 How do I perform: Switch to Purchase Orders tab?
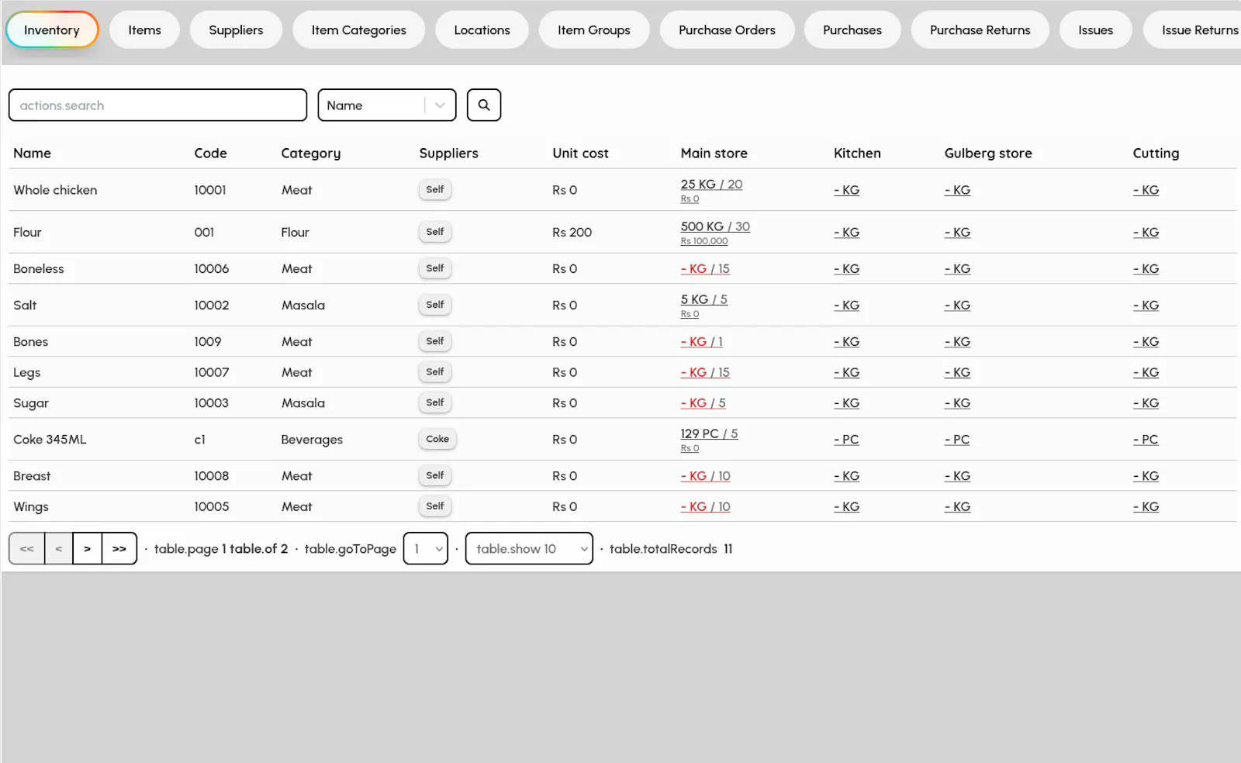[x=728, y=30]
